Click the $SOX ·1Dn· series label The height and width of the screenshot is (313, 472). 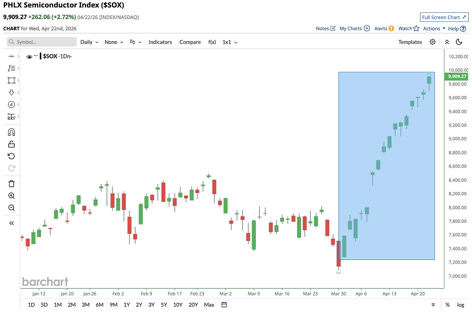pyautogui.click(x=57, y=56)
